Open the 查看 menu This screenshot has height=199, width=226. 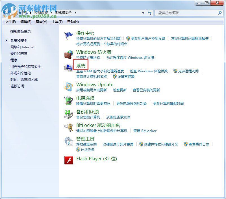click(x=41, y=21)
